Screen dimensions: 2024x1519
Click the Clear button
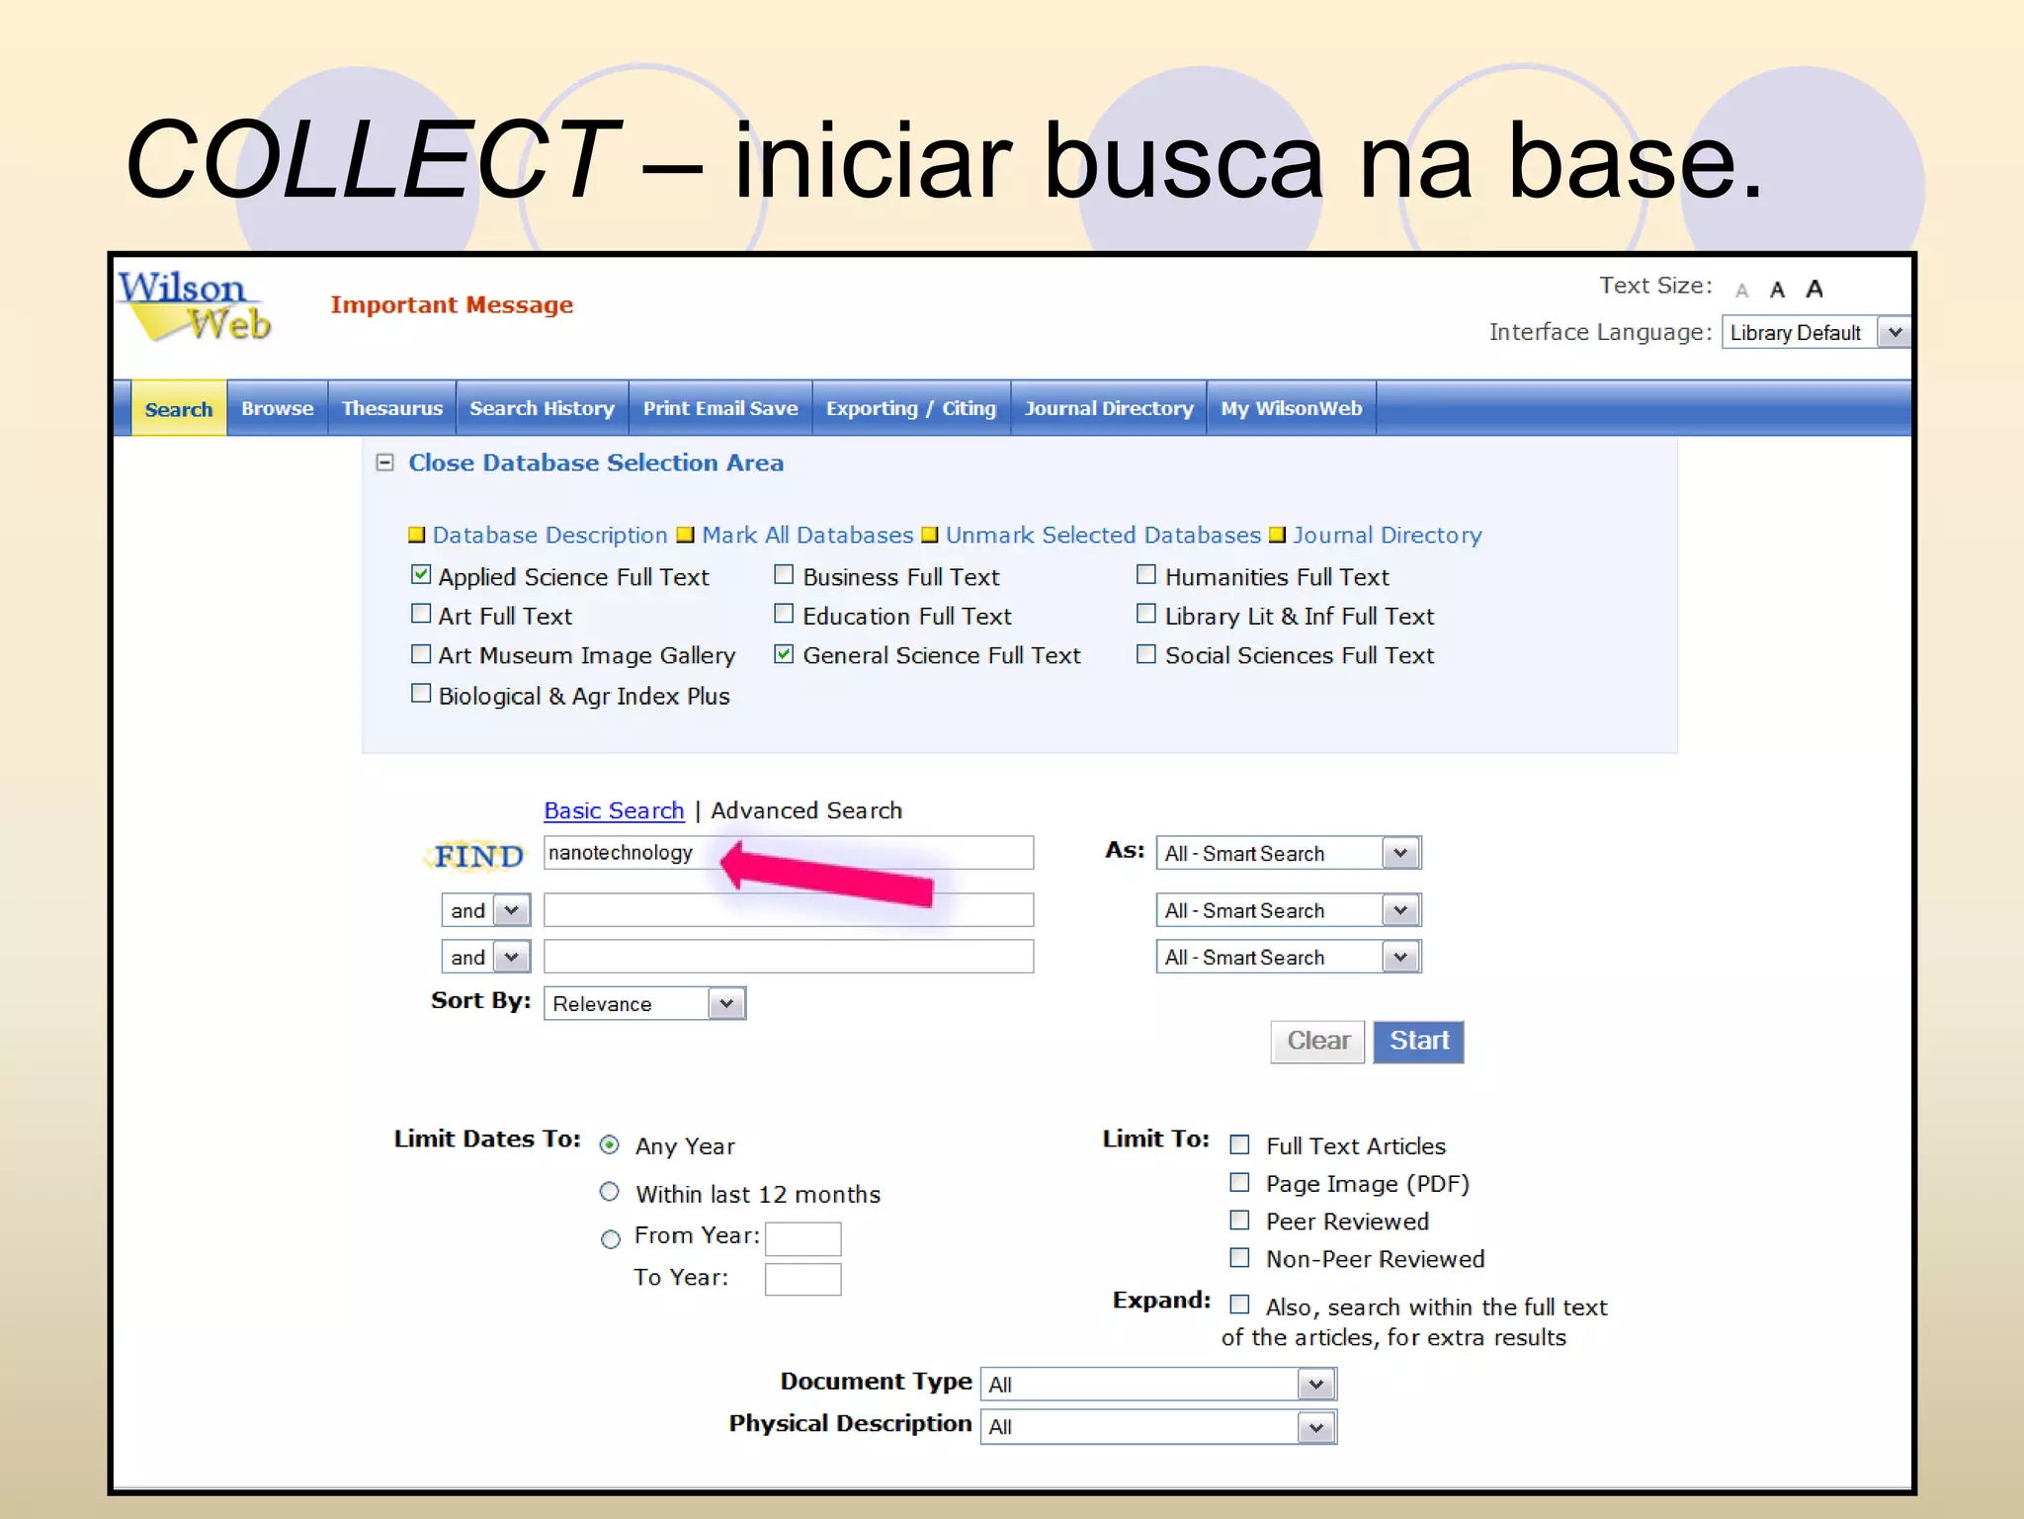(x=1318, y=1042)
